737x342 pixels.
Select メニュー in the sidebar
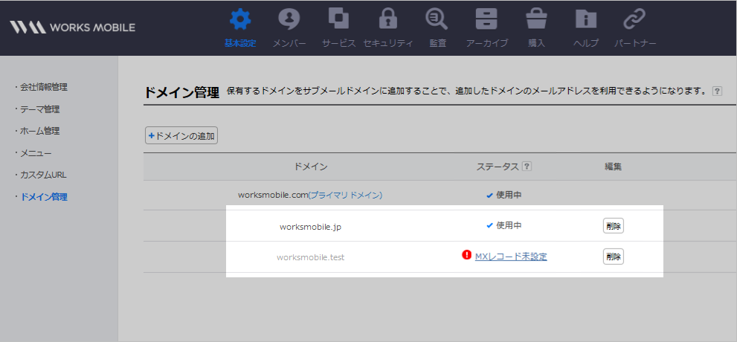[36, 153]
